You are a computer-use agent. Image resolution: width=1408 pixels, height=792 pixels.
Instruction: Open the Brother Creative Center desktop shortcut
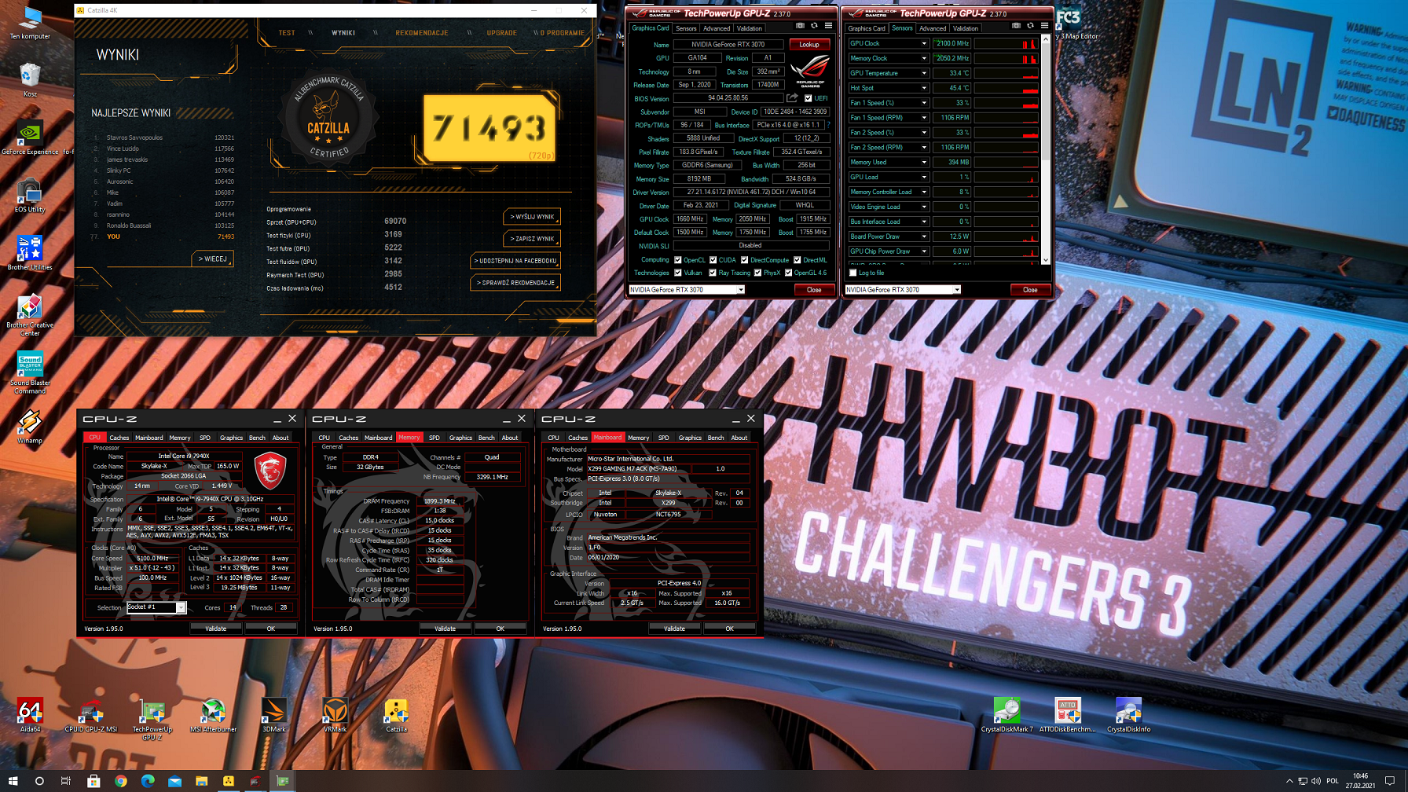[30, 315]
